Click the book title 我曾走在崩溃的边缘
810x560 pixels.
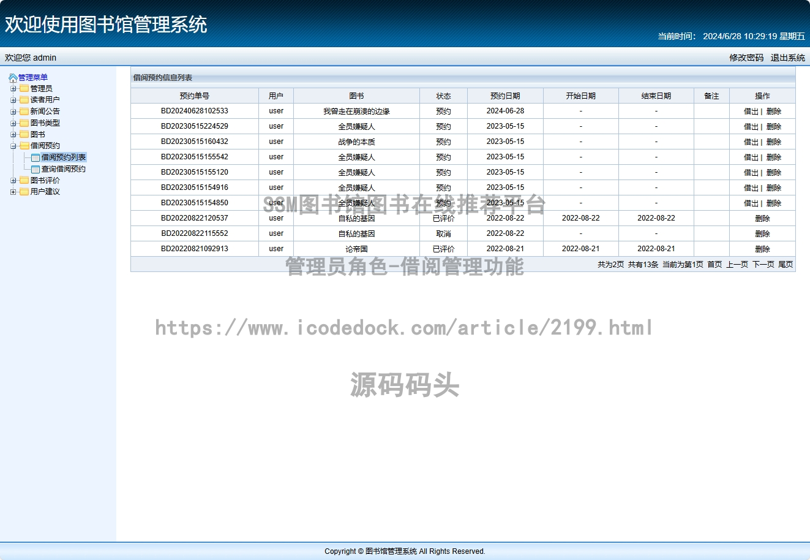[356, 112]
